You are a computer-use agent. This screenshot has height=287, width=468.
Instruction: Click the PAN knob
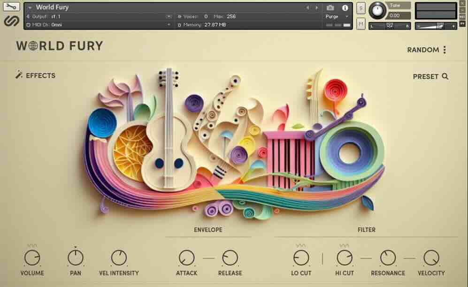[x=76, y=258]
